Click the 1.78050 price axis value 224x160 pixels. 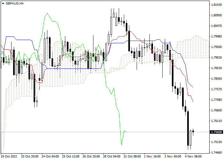[x=217, y=79]
